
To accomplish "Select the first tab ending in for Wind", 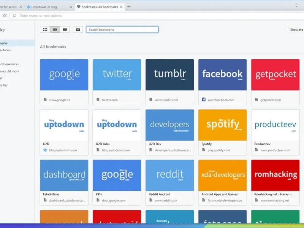I will point(11,7).
